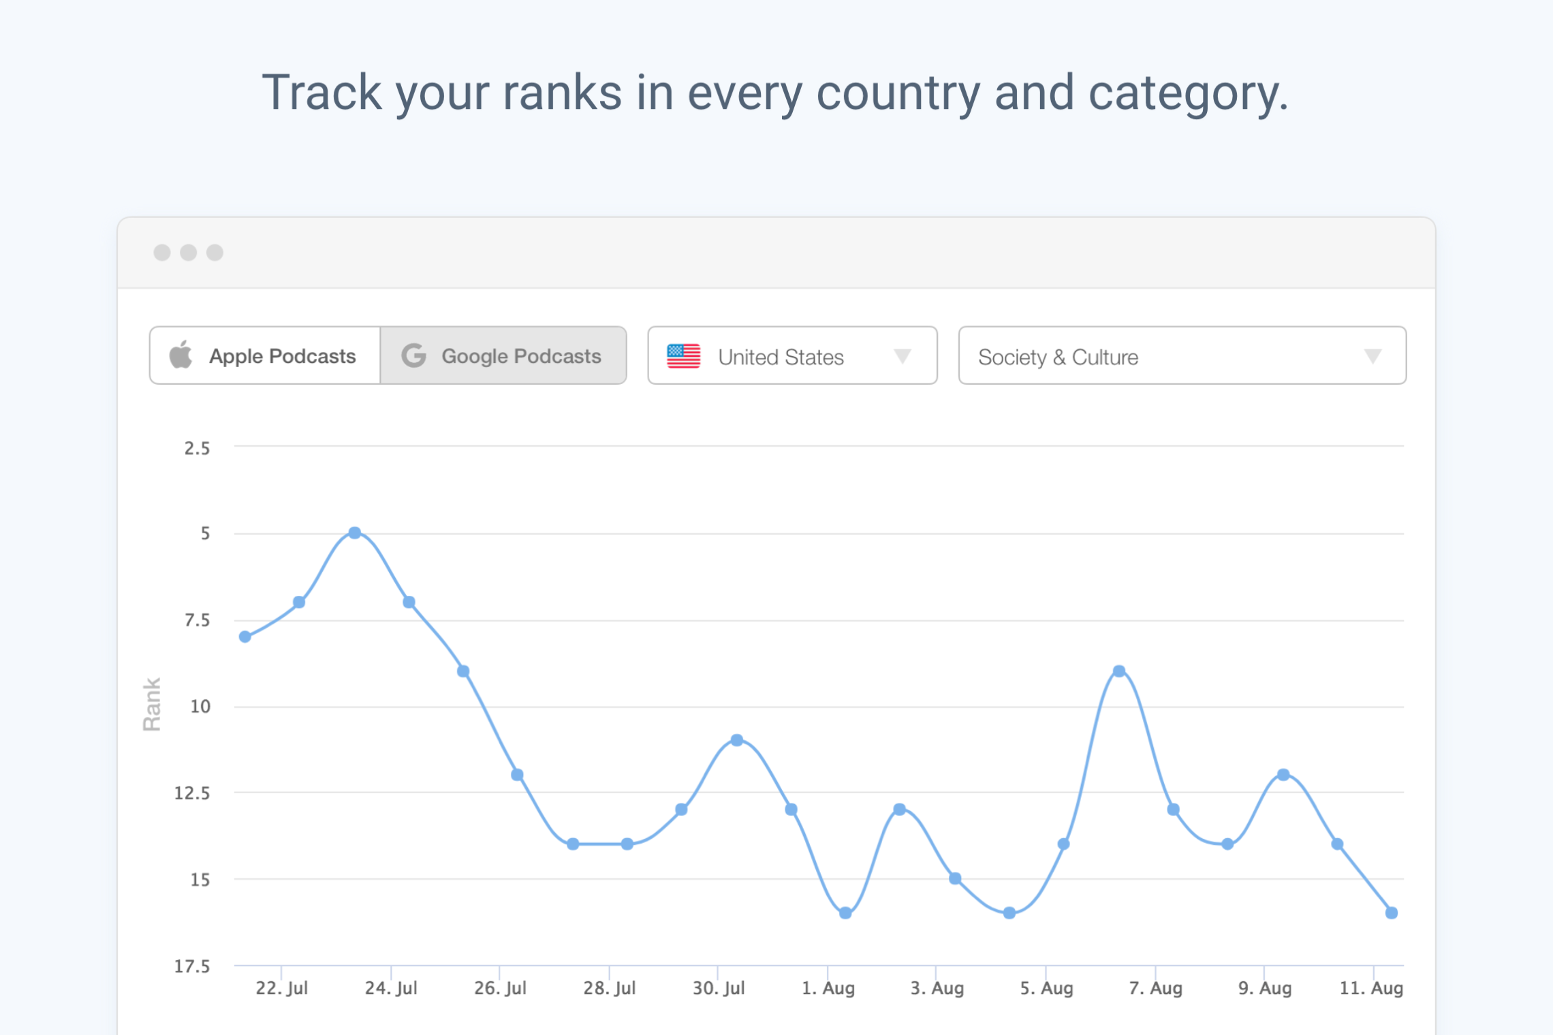This screenshot has height=1035, width=1553.
Task: Click the arrow in the country selector
Action: pos(903,356)
